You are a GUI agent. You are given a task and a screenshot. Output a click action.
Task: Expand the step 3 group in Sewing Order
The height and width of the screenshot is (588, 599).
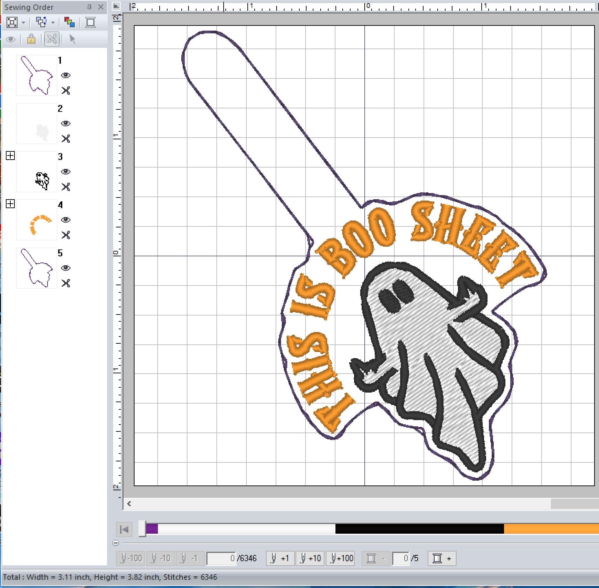coord(10,156)
